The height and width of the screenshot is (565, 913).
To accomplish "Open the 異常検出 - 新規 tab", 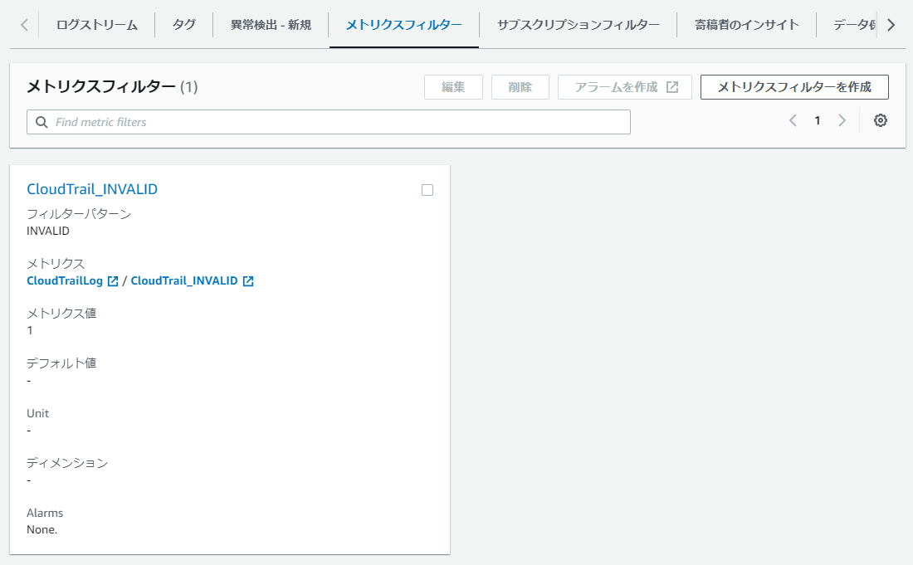I will coord(271,25).
